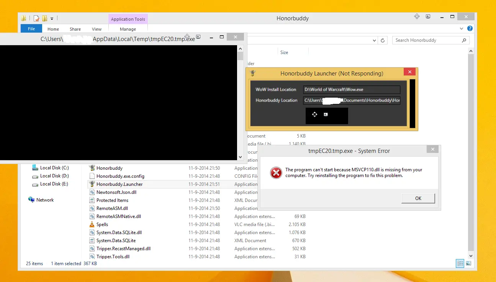The width and height of the screenshot is (496, 282).
Task: Click the Network icon in sidebar
Action: [x=31, y=200]
